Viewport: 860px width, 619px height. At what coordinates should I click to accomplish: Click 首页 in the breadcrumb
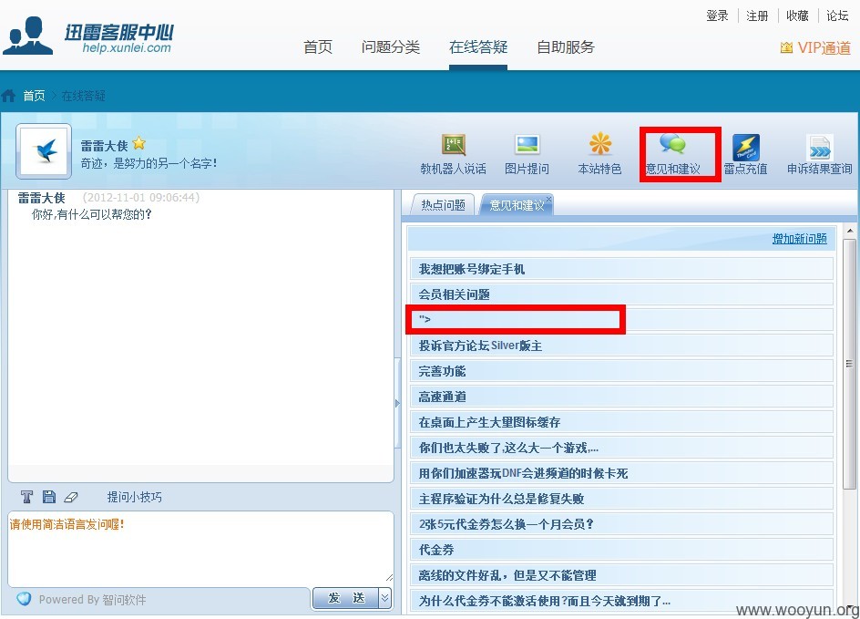tap(34, 96)
